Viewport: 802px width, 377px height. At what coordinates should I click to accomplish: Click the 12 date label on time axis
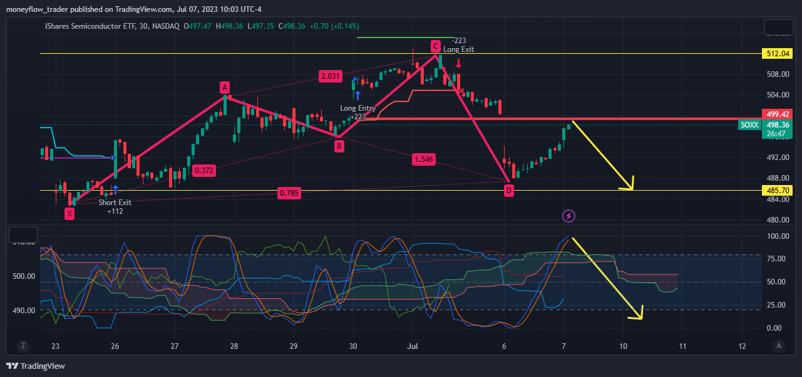coord(742,346)
